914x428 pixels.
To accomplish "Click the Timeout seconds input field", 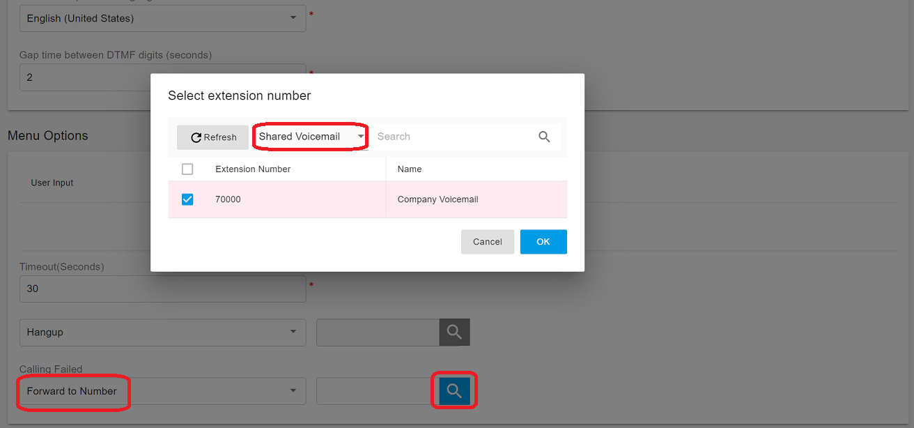I will pos(162,289).
